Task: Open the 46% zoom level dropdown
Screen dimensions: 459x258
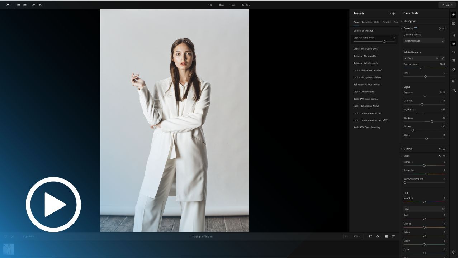Action: click(x=357, y=236)
